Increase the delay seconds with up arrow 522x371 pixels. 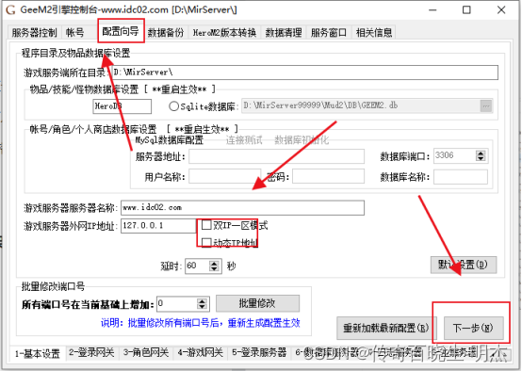coord(214,263)
